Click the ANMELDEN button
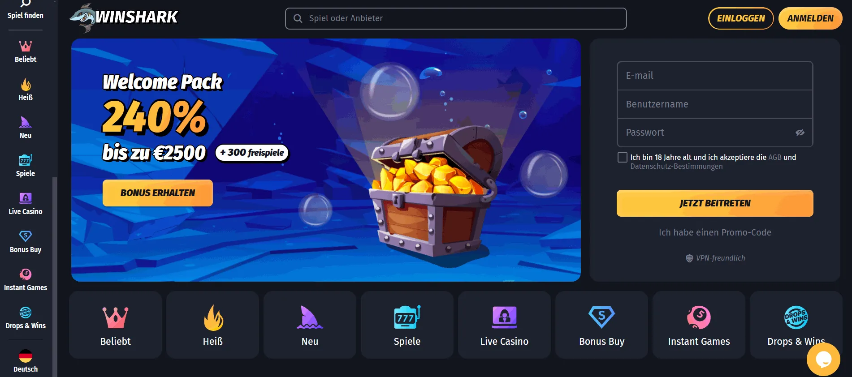Viewport: 852px width, 377px height. point(810,18)
